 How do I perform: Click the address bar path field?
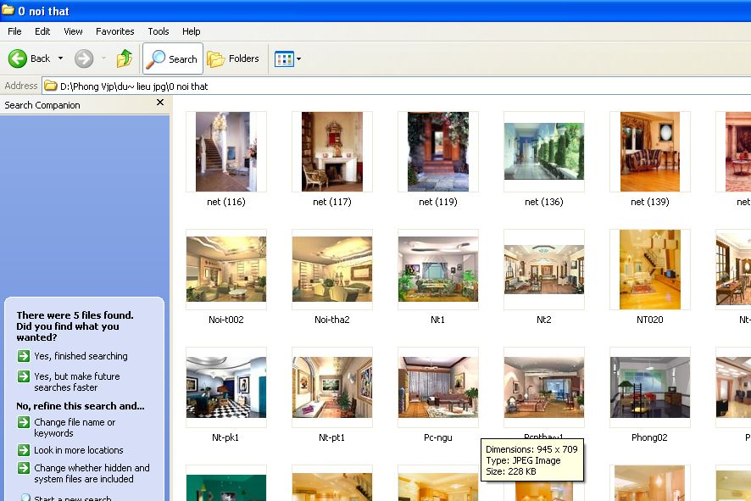click(x=396, y=86)
